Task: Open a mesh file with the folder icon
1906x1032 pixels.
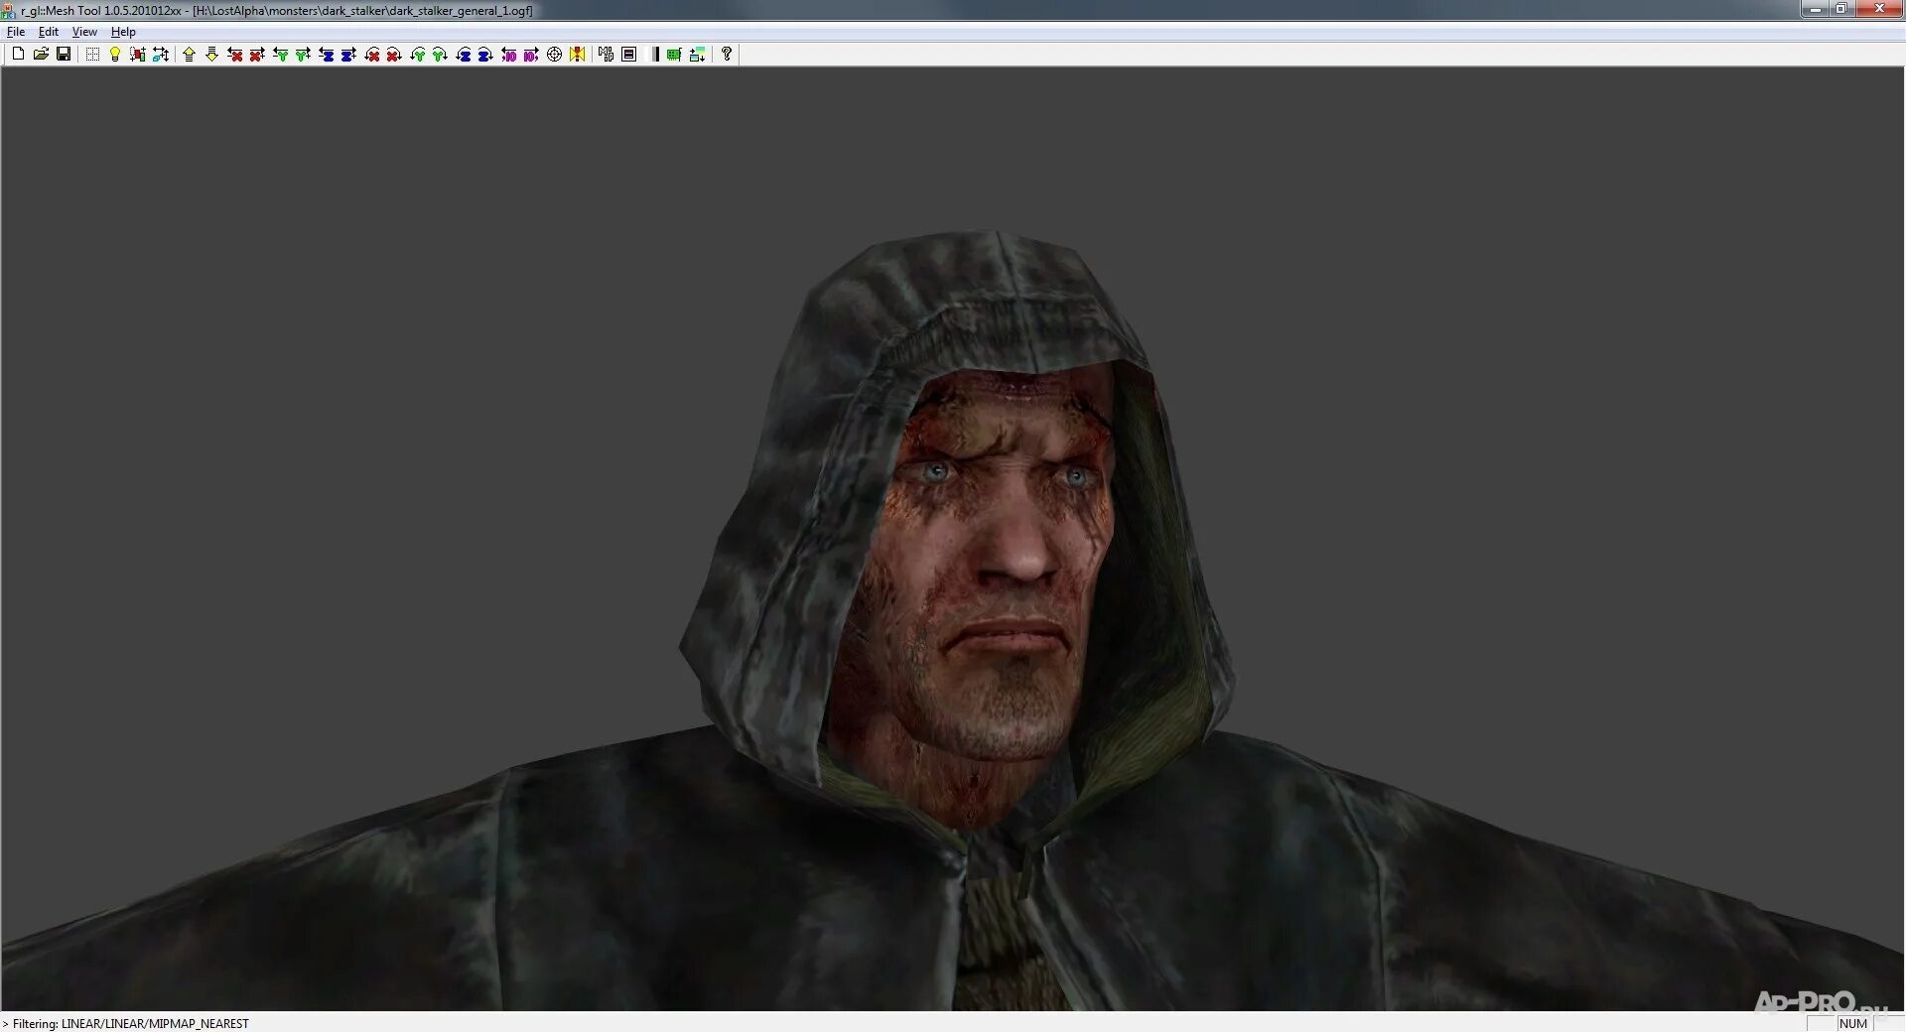Action: [x=41, y=55]
